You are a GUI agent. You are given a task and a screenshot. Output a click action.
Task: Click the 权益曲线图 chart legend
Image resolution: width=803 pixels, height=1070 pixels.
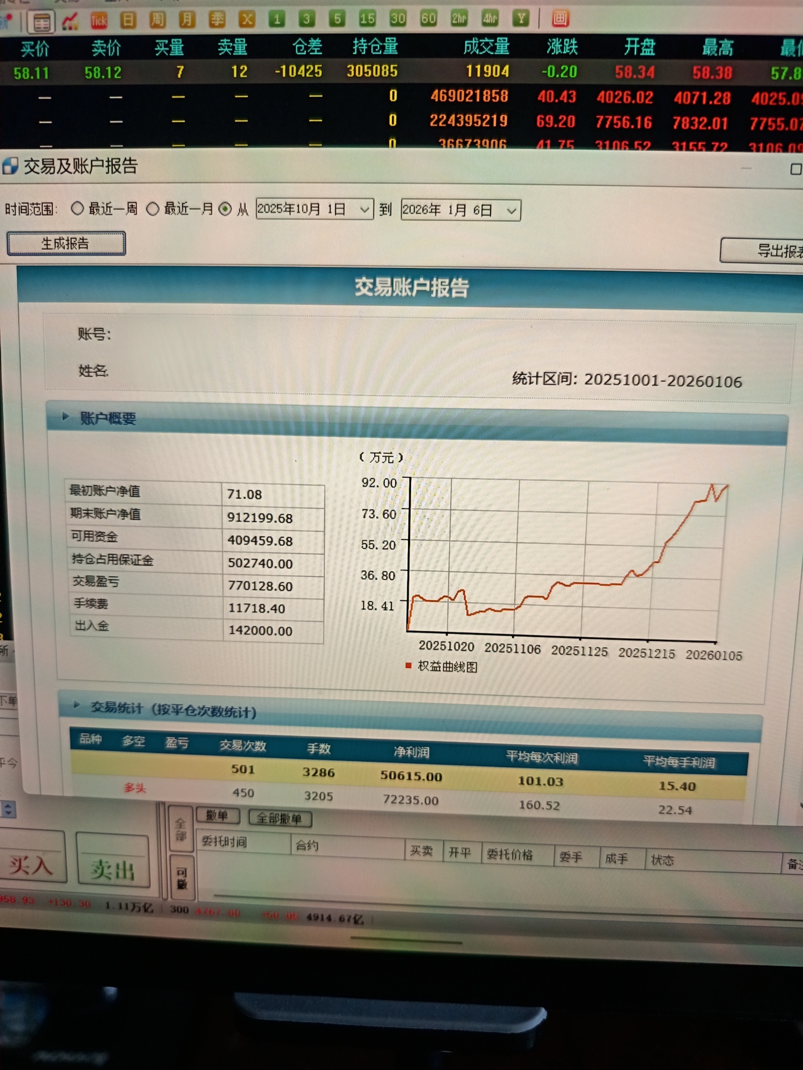click(x=442, y=666)
